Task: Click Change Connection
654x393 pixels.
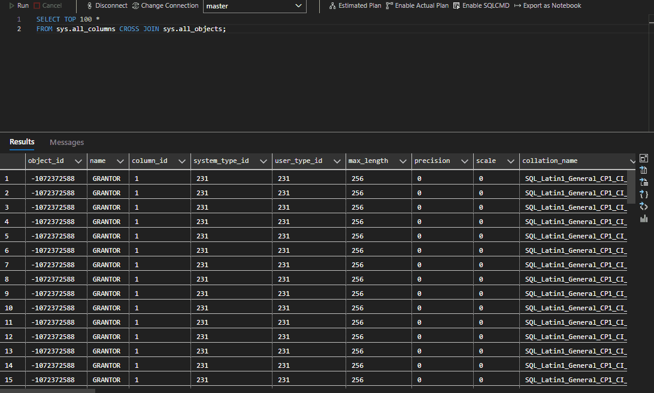Action: point(165,5)
